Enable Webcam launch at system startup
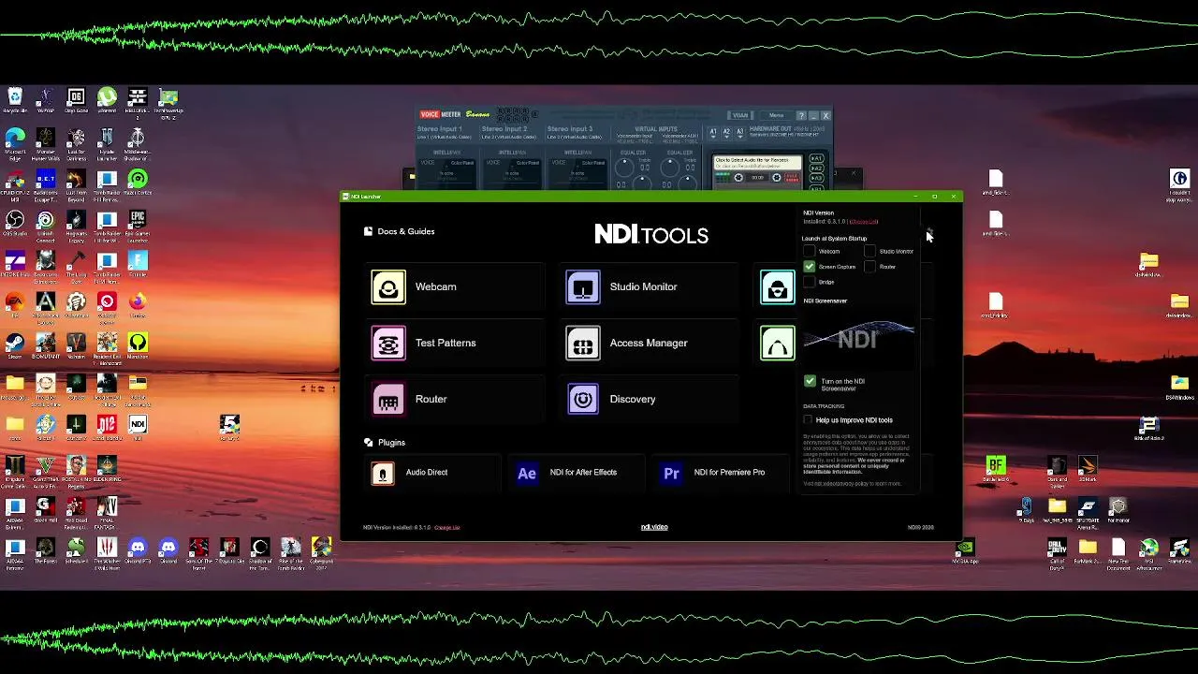 [810, 251]
